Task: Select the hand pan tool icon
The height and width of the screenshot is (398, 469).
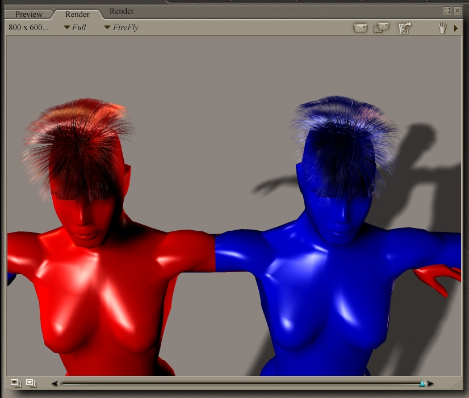Action: [x=442, y=28]
